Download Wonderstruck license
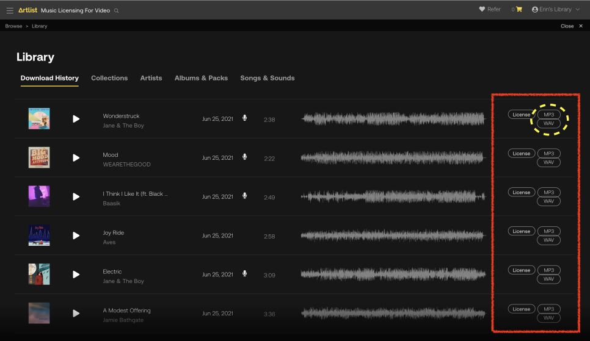The height and width of the screenshot is (341, 590). point(521,114)
